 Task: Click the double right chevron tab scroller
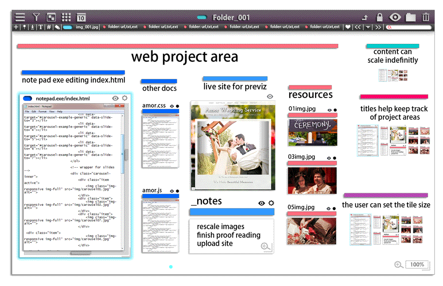click(378, 27)
